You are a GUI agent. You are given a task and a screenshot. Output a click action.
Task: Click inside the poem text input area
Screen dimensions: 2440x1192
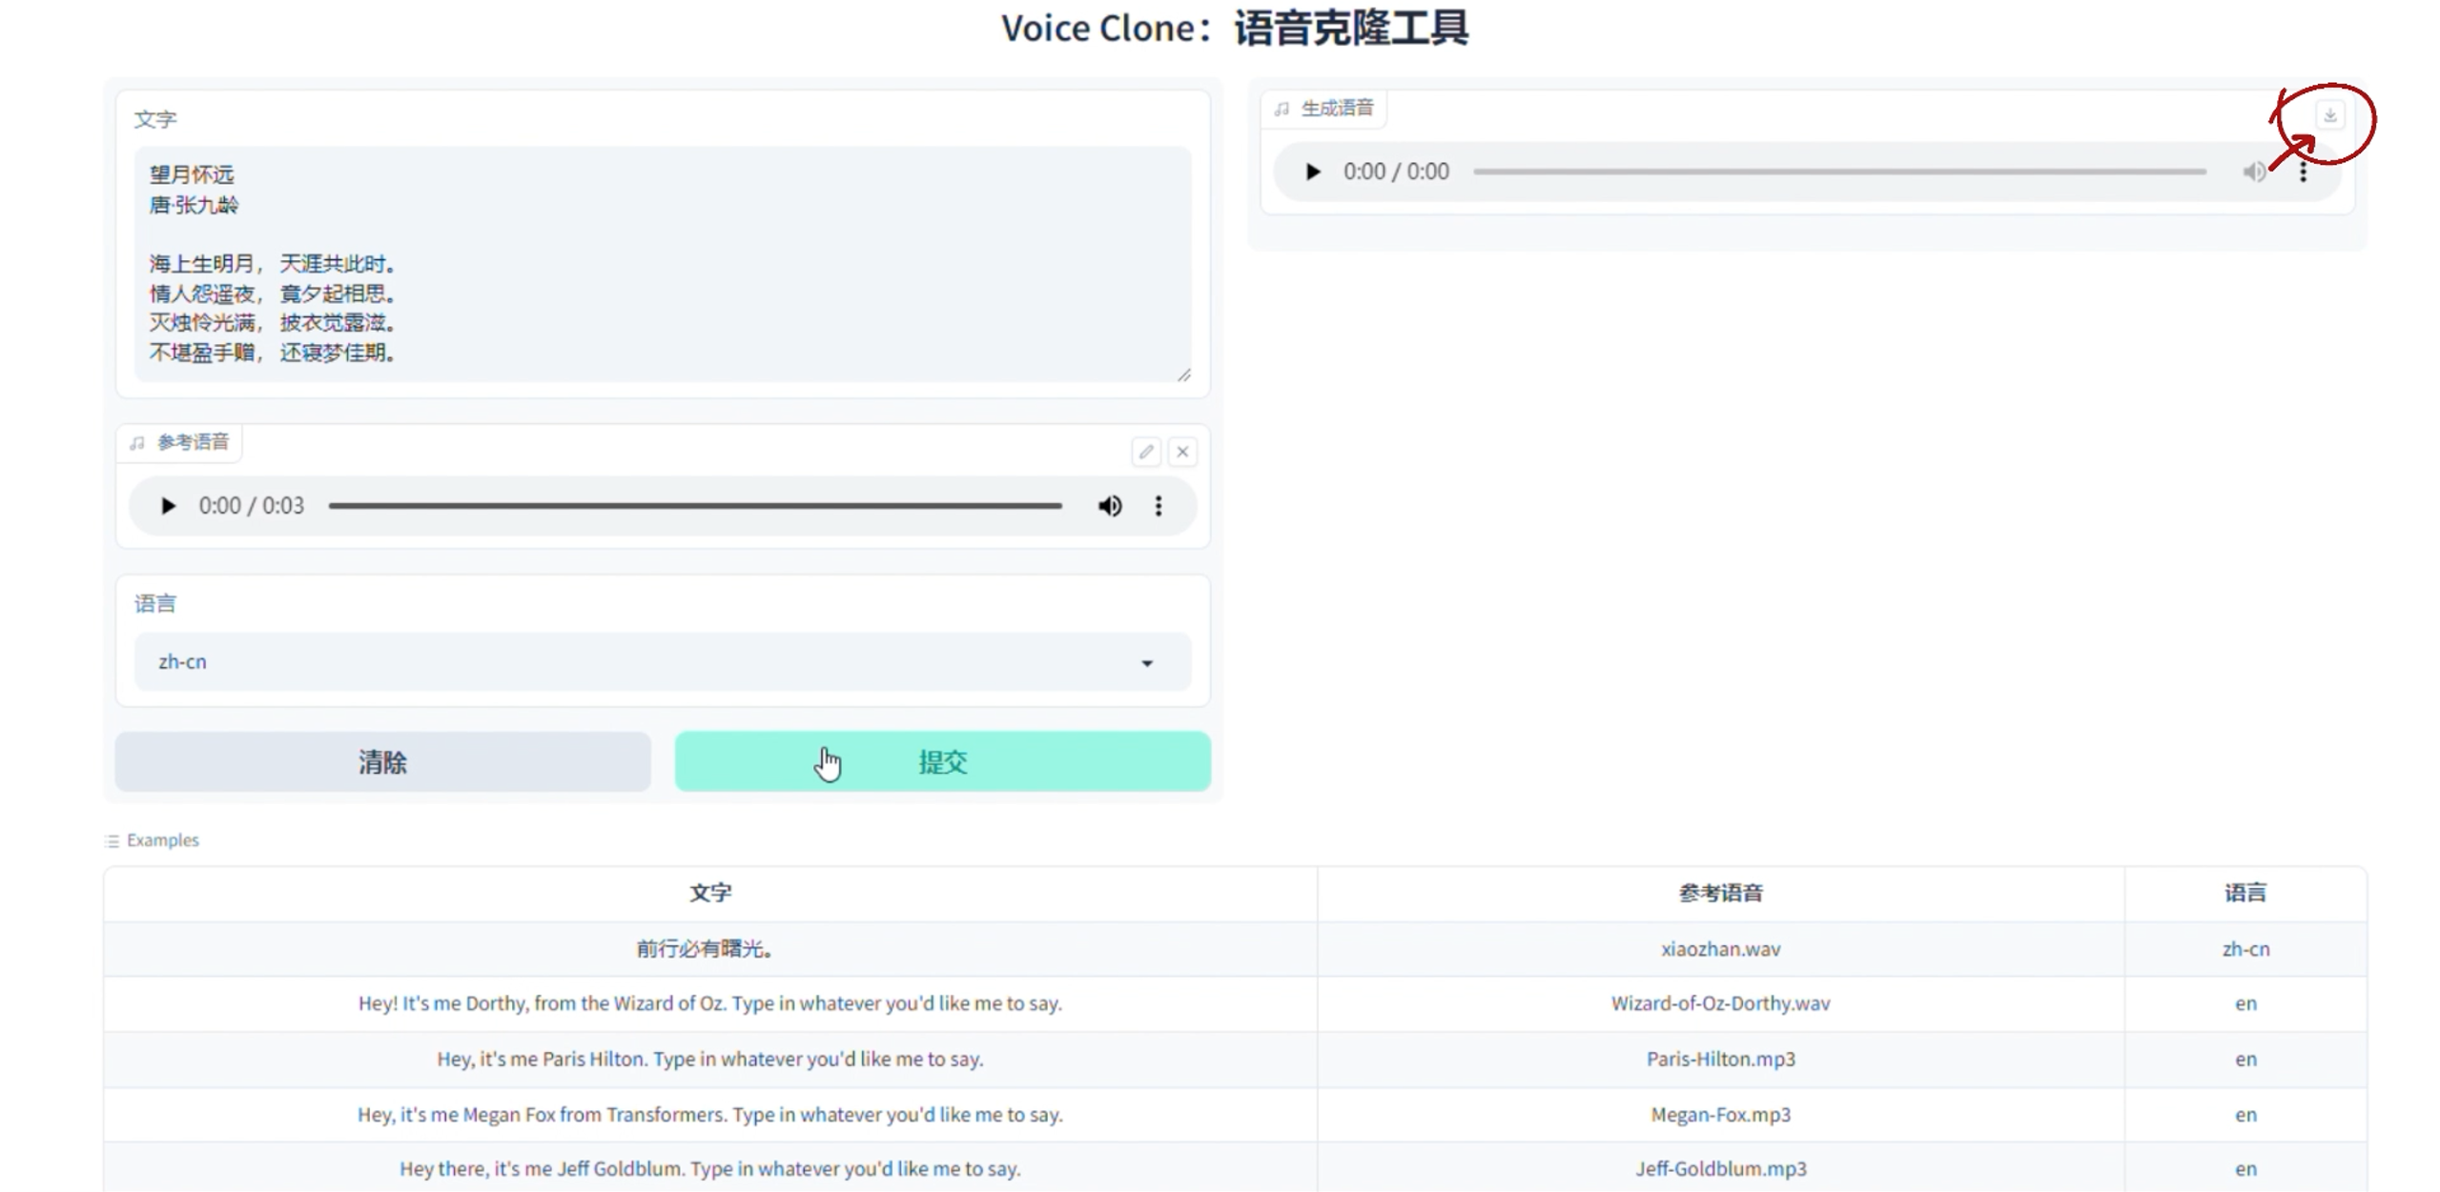pyautogui.click(x=663, y=264)
